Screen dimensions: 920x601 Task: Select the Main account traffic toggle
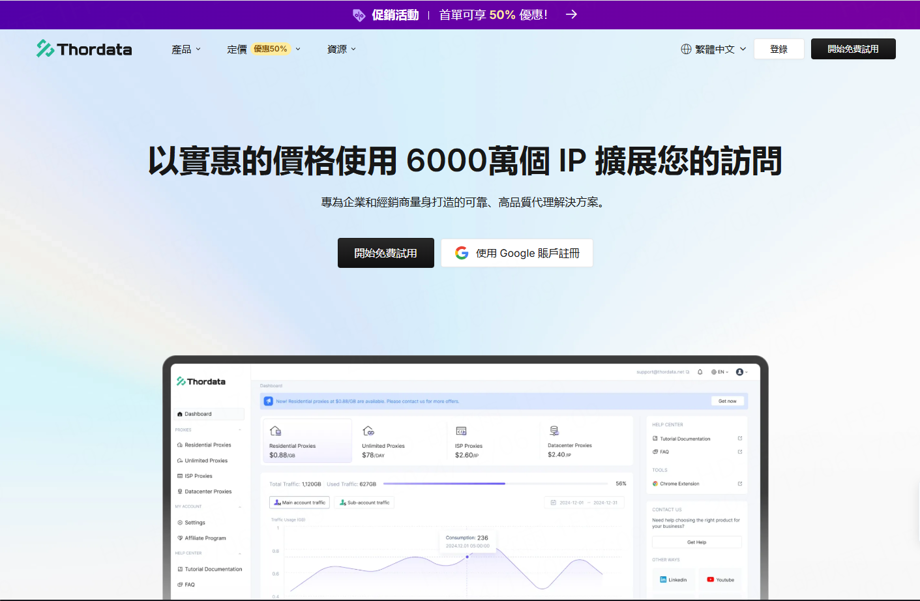(x=299, y=503)
